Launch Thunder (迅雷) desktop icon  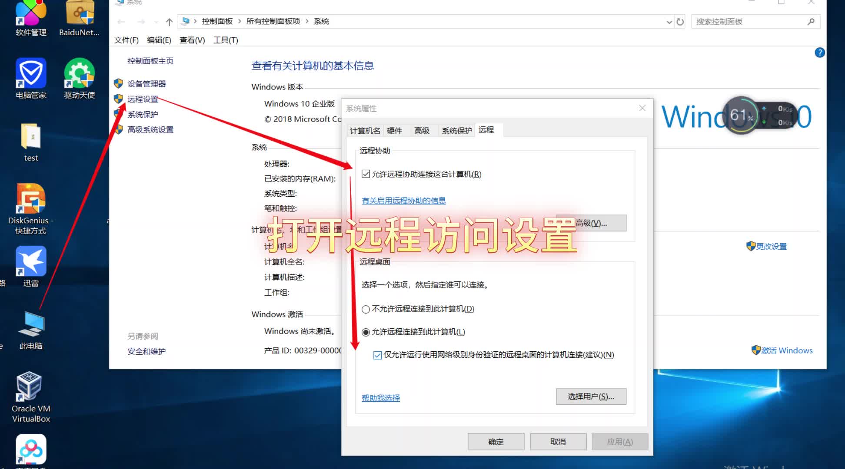coord(30,262)
